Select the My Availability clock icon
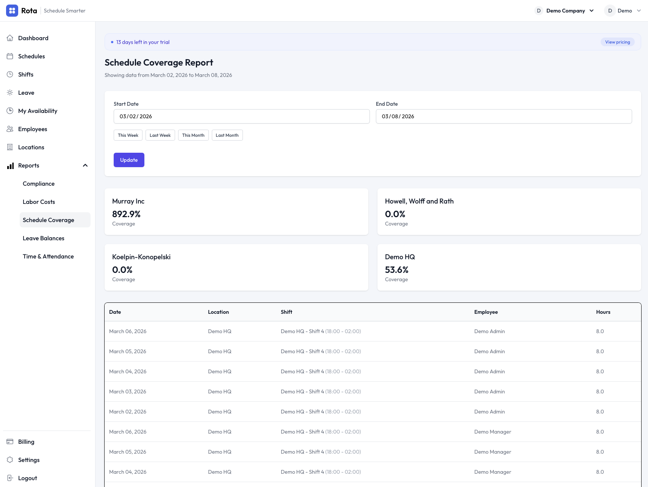 pyautogui.click(x=10, y=111)
